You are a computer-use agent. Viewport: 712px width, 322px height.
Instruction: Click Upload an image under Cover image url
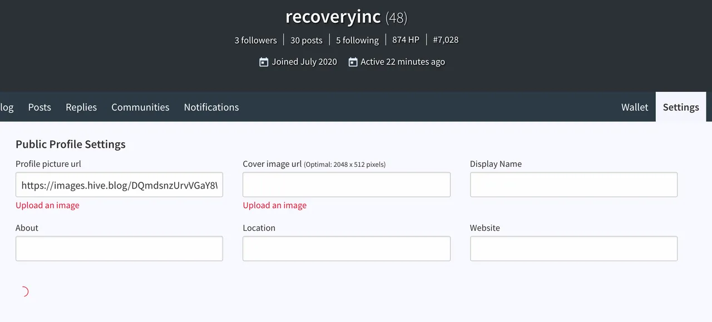click(275, 205)
